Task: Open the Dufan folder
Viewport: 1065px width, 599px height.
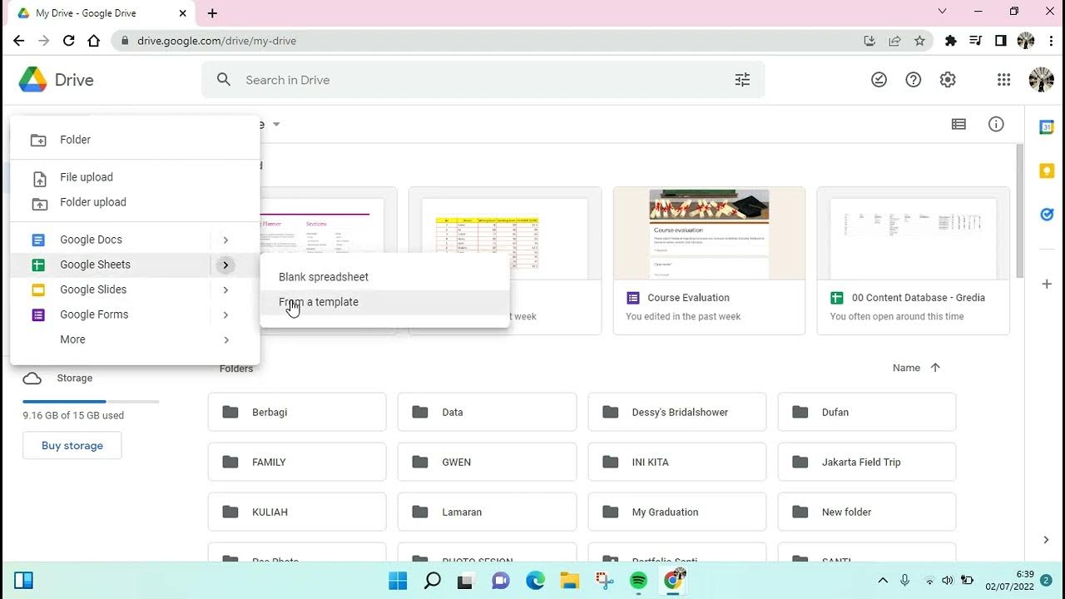Action: tap(866, 412)
